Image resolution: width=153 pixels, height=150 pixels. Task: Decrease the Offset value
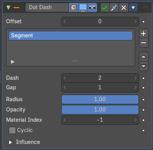[65, 21]
